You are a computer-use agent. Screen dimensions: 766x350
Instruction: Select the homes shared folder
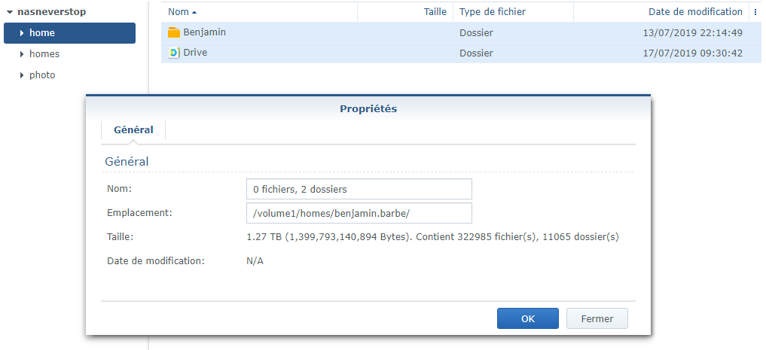tap(44, 54)
